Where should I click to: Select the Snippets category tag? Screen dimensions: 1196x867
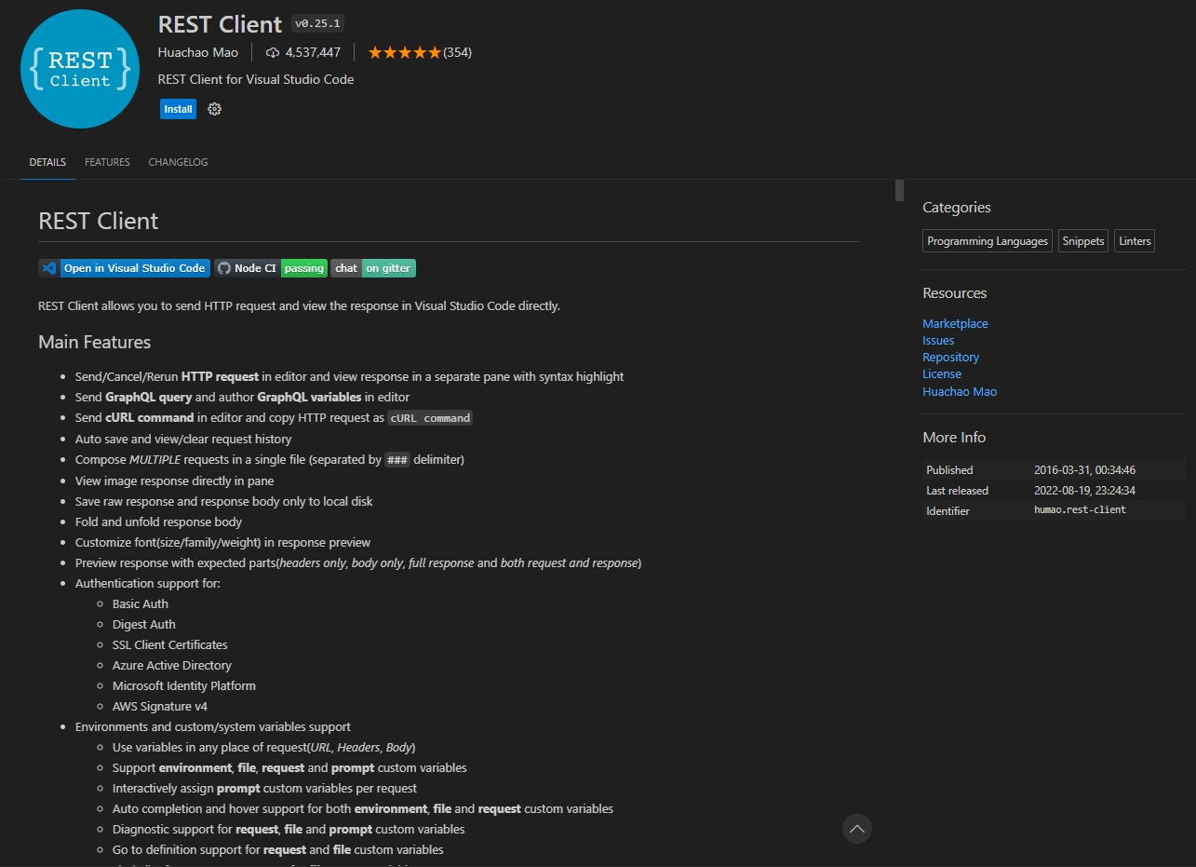click(1083, 241)
